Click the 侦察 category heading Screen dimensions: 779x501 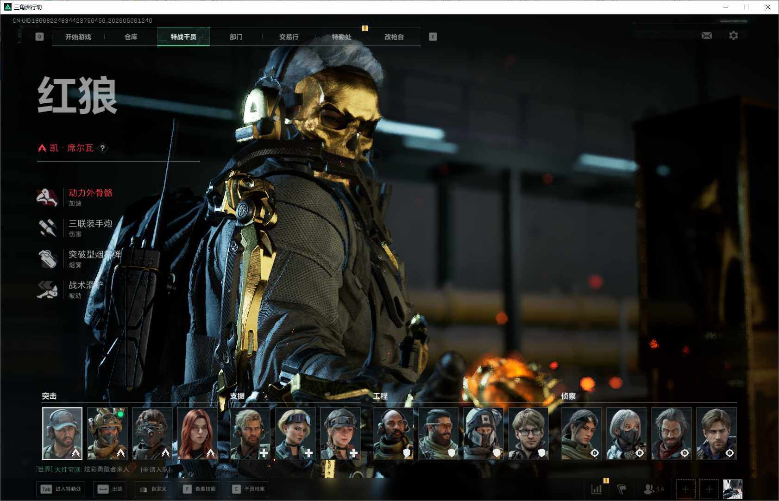[x=568, y=396]
